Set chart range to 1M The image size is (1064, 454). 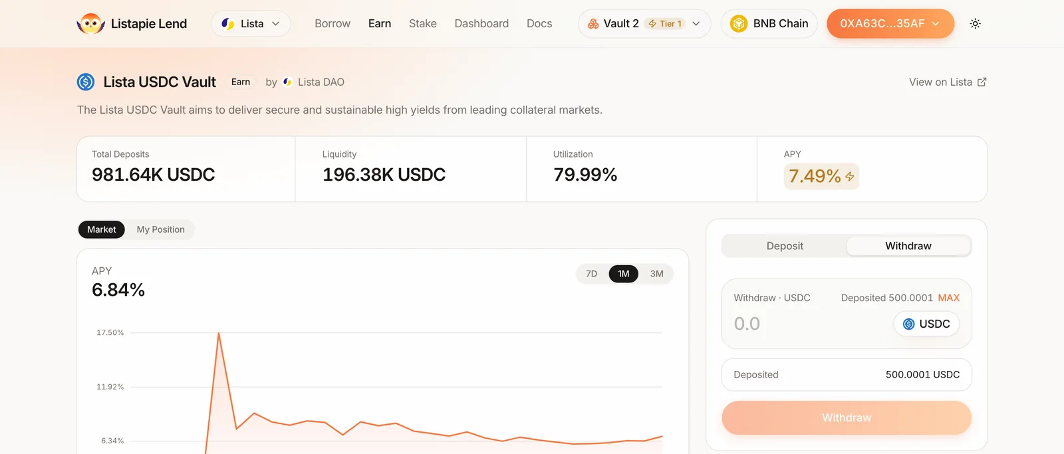click(x=624, y=274)
